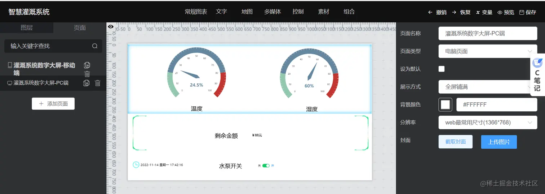Toggle the 水泵开关 pump switch

266,166
